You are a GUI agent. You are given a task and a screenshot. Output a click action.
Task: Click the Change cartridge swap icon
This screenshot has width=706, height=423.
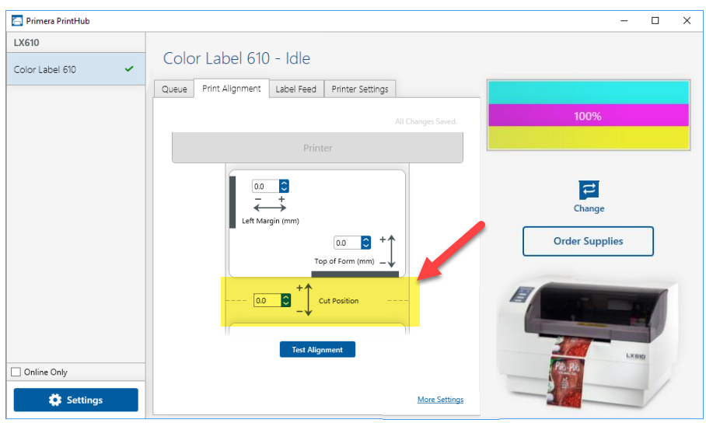pos(589,190)
